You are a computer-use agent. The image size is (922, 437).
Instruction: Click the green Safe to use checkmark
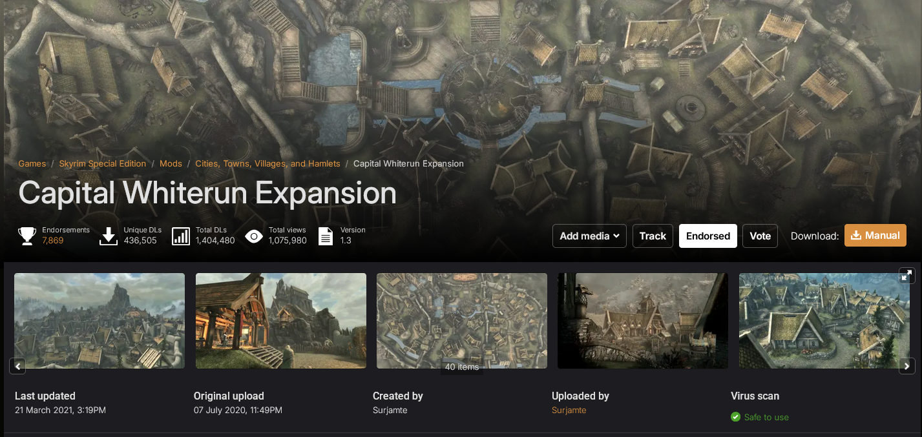click(735, 417)
